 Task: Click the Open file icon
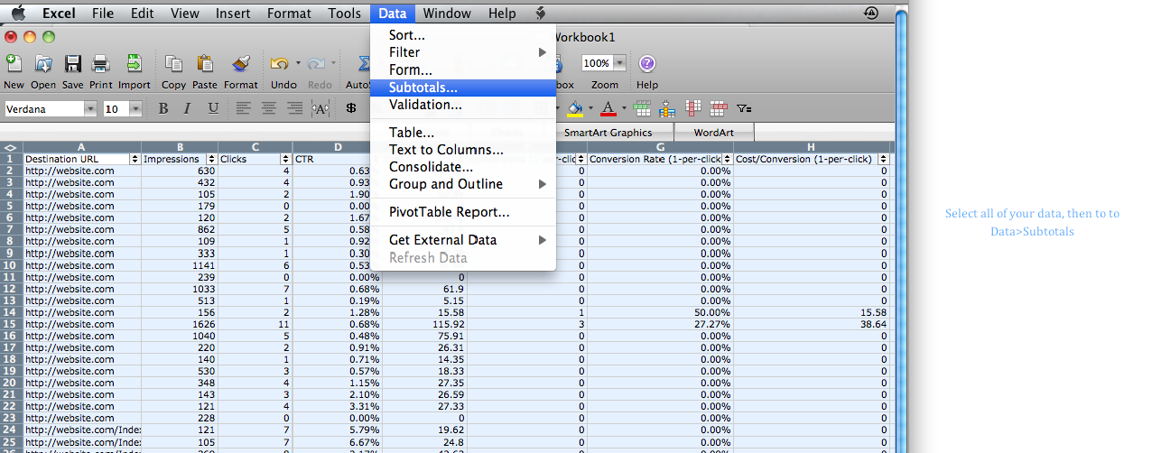43,64
